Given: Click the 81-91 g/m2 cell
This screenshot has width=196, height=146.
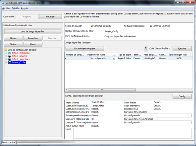Looking at the screenshot, I should (150, 59).
